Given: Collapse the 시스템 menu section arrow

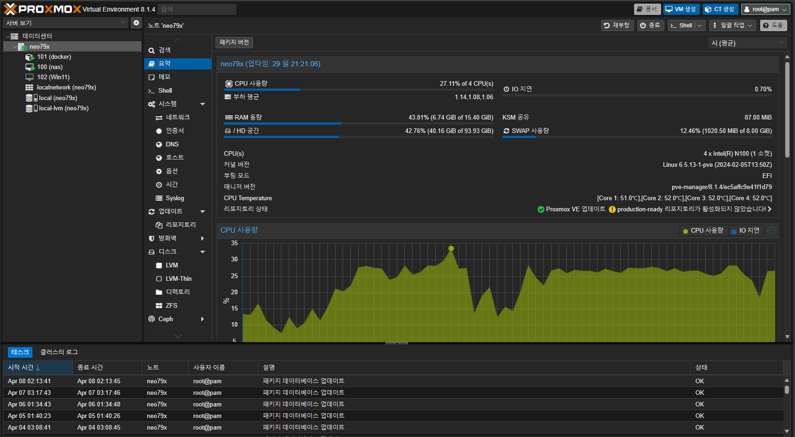Looking at the screenshot, I should [x=203, y=104].
